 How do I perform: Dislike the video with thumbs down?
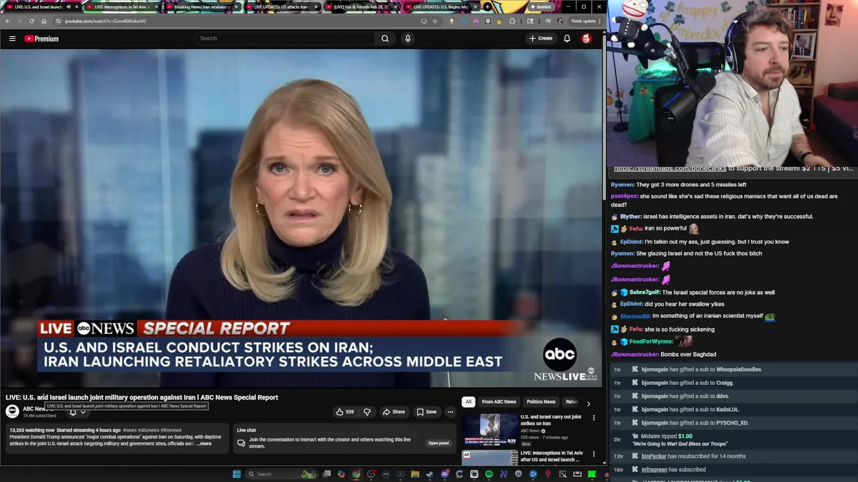(x=367, y=412)
